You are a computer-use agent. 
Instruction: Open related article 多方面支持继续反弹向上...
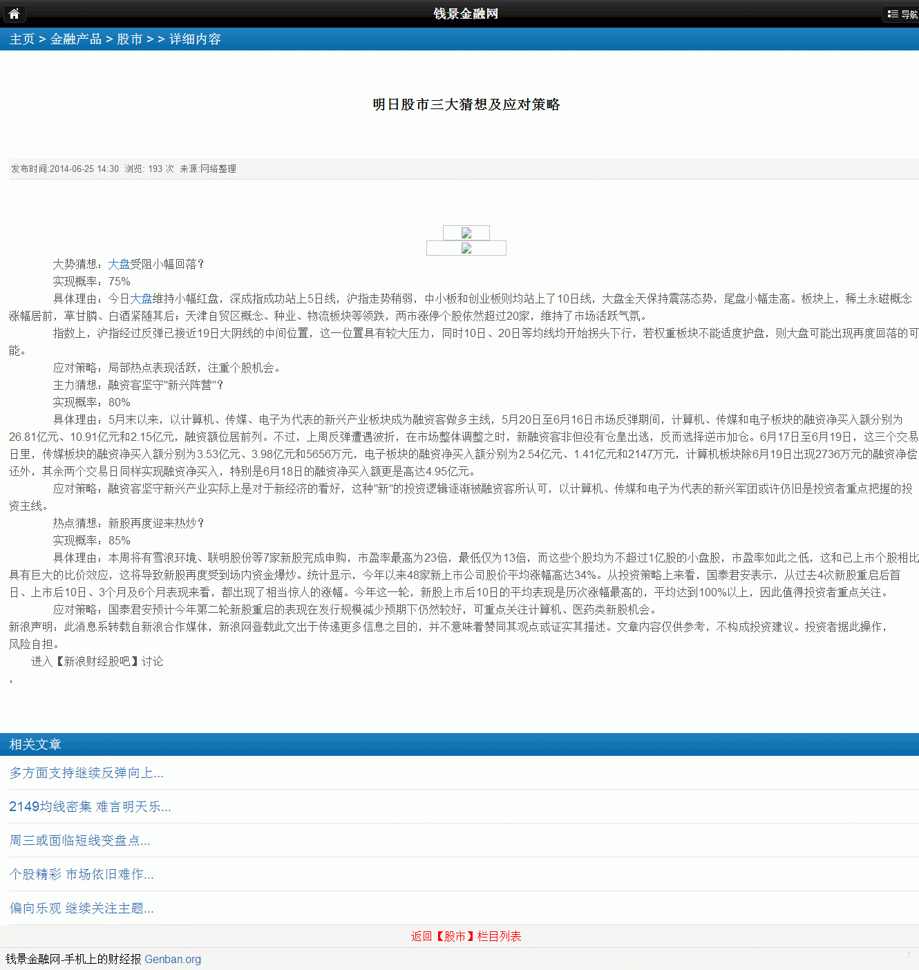pos(86,772)
